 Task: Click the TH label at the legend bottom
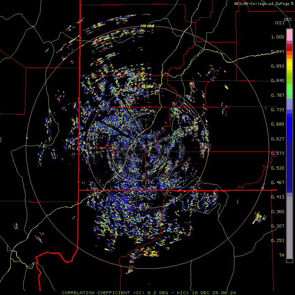(x=282, y=255)
